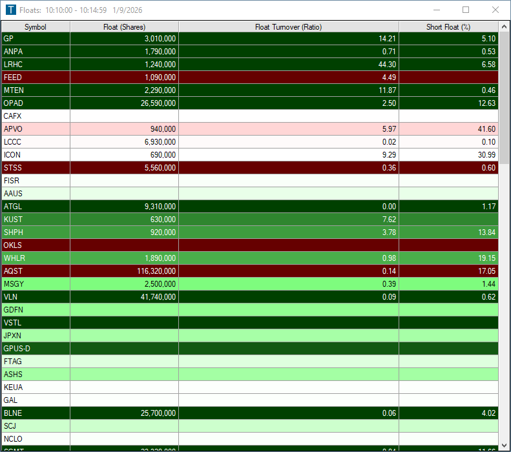This screenshot has width=511, height=452.
Task: Click AQST float value 116,320,000
Action: coord(156,271)
